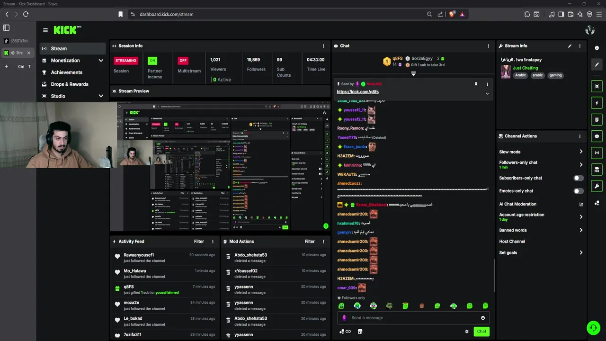Image resolution: width=606 pixels, height=341 pixels.
Task: Click Abdo_shehata53 ten minutes ago mod action
Action: coord(276,258)
